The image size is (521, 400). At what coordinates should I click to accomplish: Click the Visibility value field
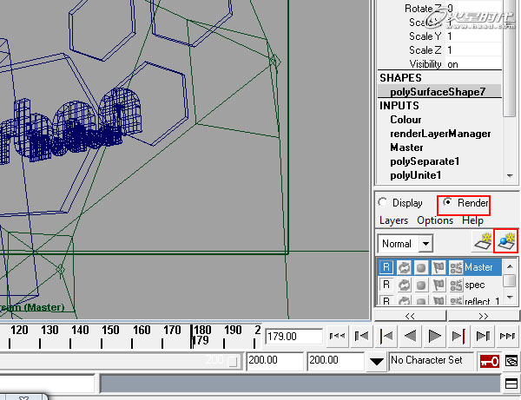click(x=473, y=64)
